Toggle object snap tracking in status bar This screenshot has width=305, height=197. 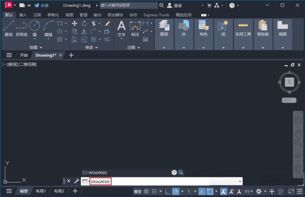pos(202,191)
